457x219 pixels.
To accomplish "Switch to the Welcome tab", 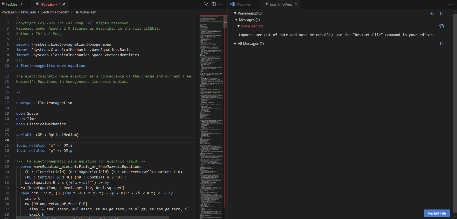I will [x=243, y=4].
